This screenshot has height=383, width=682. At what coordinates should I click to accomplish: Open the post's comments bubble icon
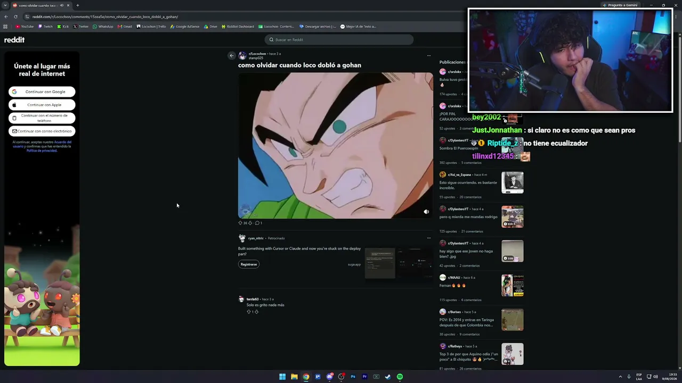[x=257, y=223]
